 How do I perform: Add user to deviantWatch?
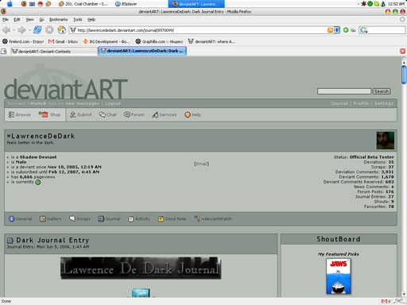coord(213,219)
